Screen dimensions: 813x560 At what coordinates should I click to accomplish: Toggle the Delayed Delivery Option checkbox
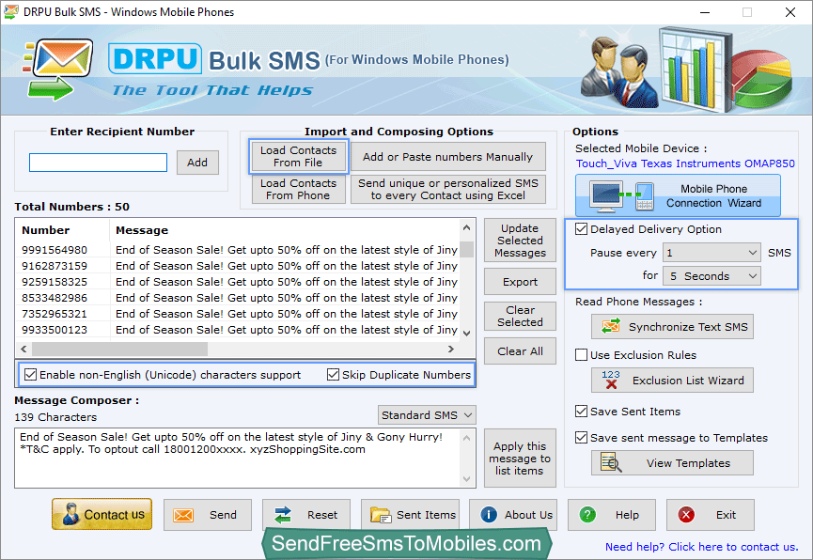point(581,229)
